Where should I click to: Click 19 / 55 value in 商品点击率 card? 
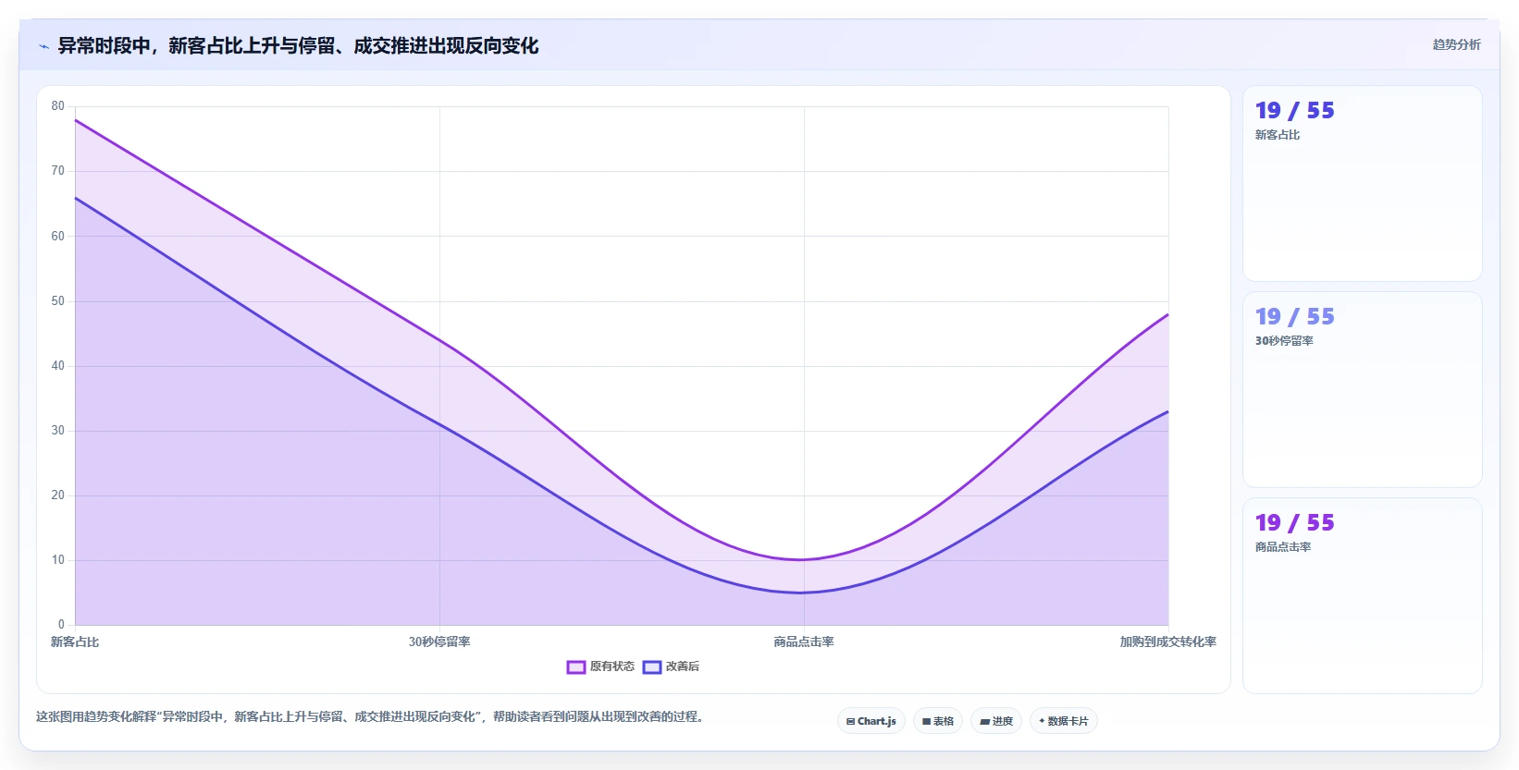(1294, 523)
